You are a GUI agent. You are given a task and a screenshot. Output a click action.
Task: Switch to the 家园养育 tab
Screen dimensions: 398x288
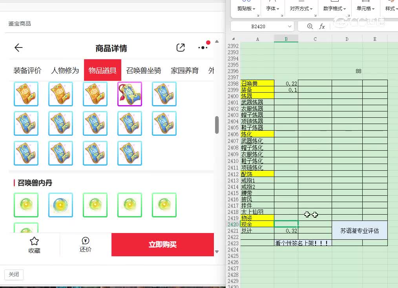click(184, 71)
